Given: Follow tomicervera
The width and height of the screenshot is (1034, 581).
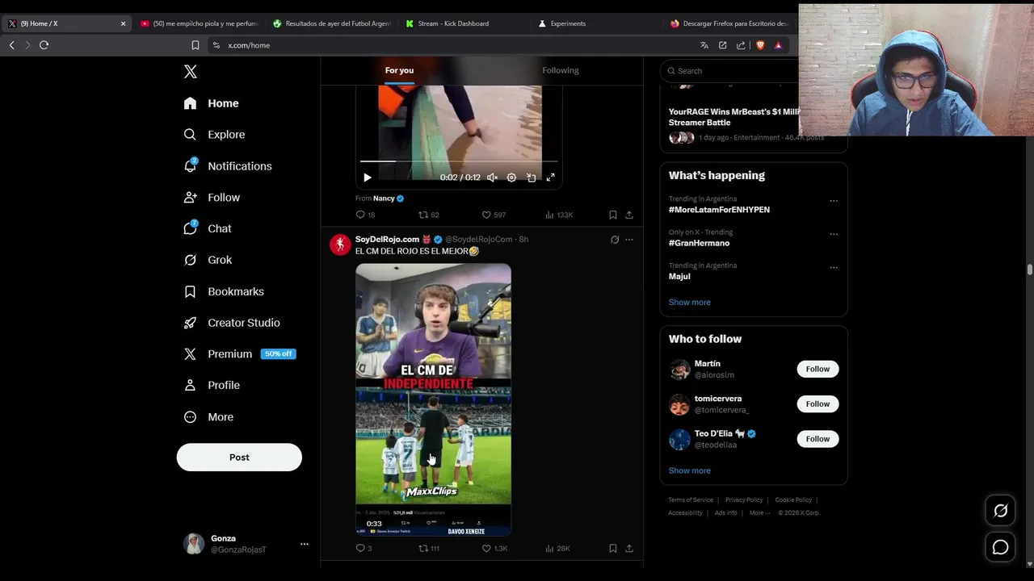Looking at the screenshot, I should coord(818,403).
